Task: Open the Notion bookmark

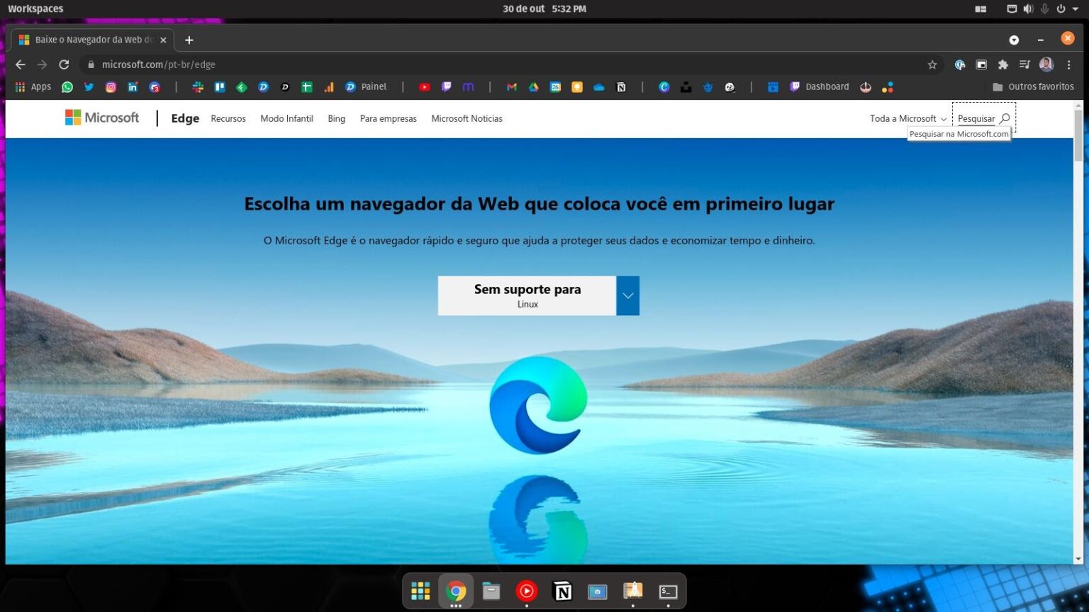Action: [621, 86]
